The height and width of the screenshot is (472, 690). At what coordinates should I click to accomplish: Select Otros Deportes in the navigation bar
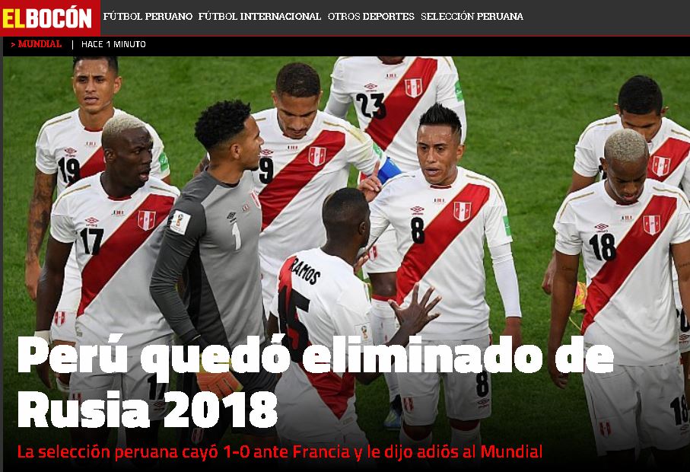pyautogui.click(x=371, y=16)
